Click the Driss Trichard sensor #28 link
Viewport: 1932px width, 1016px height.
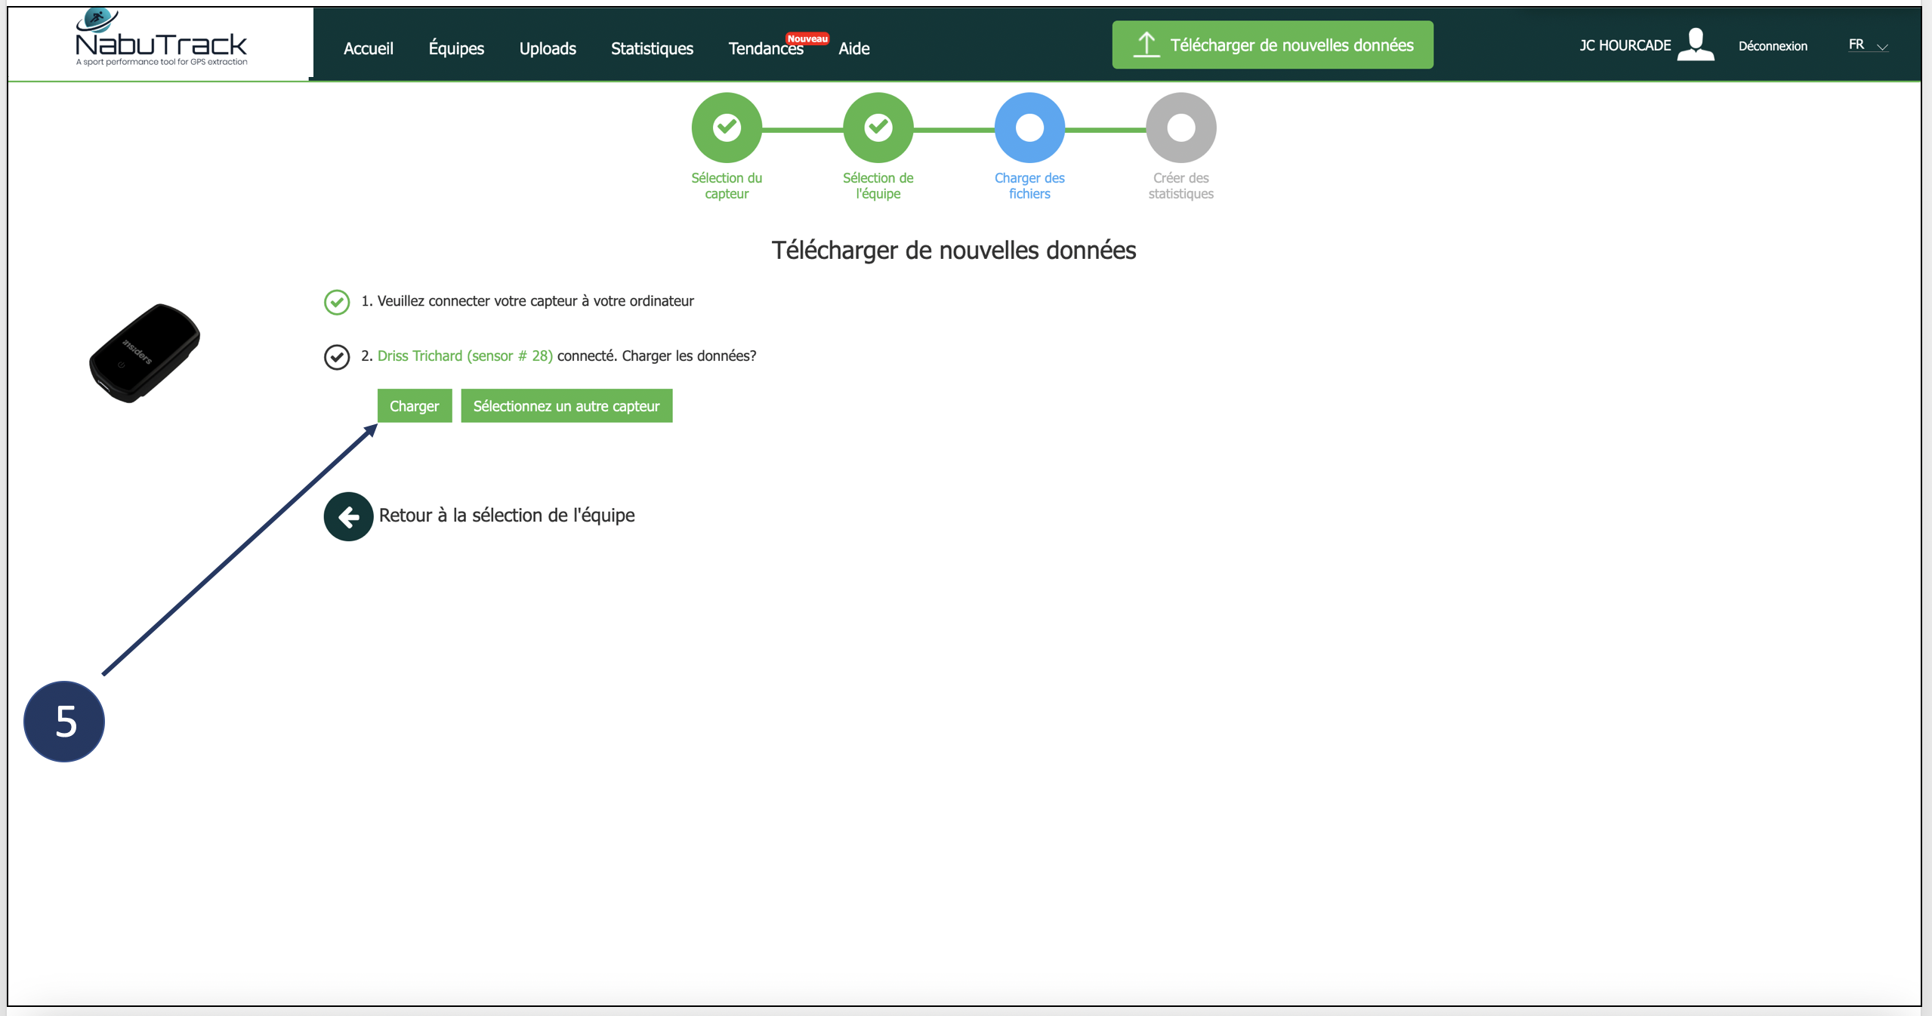point(464,356)
